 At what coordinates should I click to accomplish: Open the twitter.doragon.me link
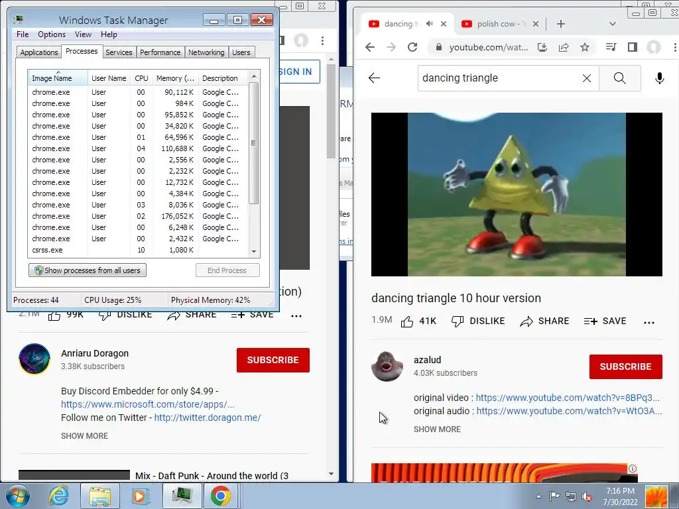point(208,418)
